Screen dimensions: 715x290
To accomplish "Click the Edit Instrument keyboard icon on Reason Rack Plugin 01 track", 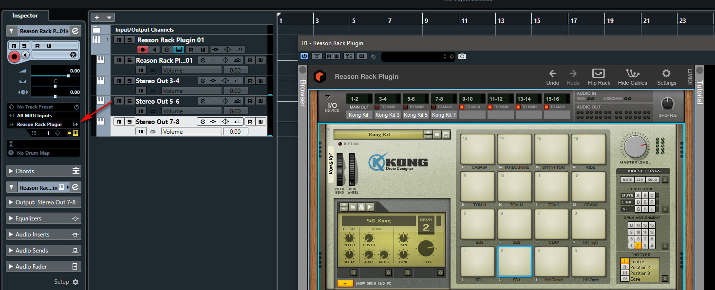I will (179, 50).
